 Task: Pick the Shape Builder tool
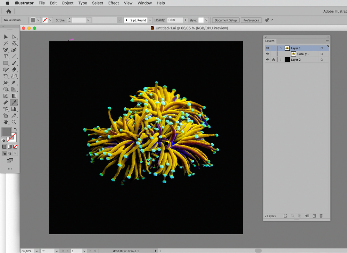(x=6, y=89)
